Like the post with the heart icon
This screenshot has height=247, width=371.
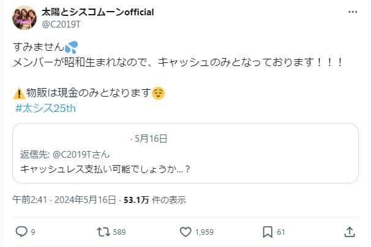186,232
